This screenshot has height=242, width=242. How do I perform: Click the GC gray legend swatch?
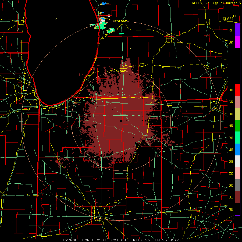(x=237, y=185)
